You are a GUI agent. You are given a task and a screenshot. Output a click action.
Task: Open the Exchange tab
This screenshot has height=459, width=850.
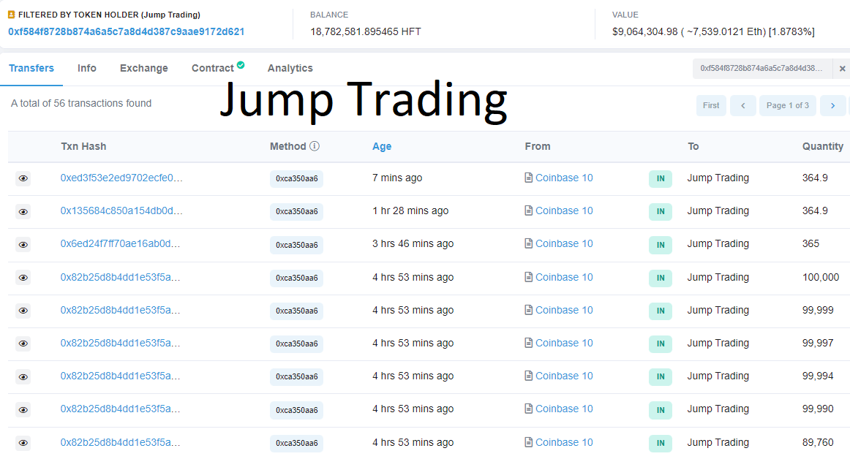(x=143, y=68)
